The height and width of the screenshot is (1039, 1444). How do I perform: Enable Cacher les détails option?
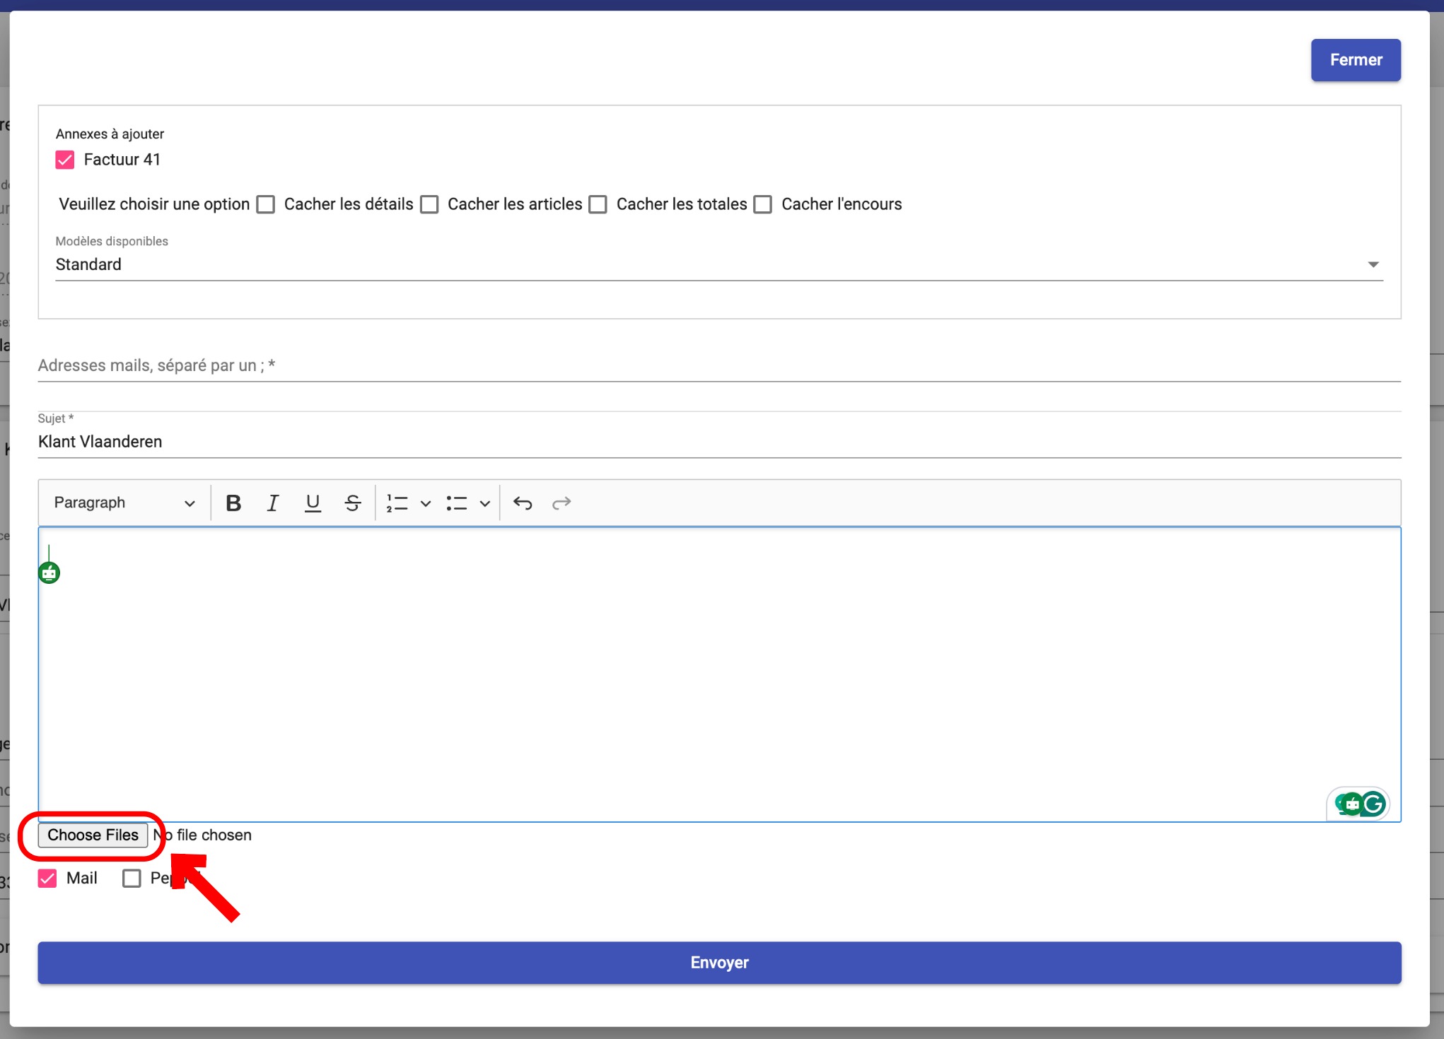[x=266, y=204]
